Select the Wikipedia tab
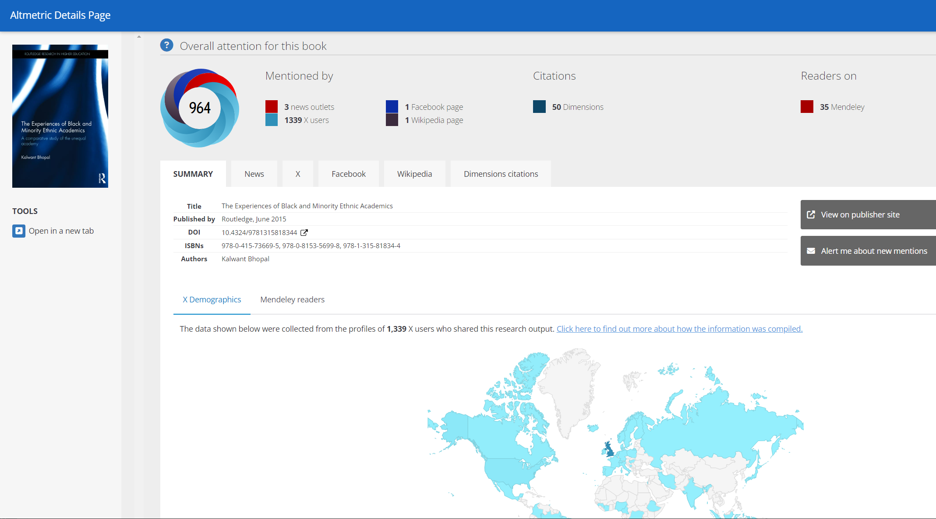This screenshot has width=936, height=519. pos(414,174)
